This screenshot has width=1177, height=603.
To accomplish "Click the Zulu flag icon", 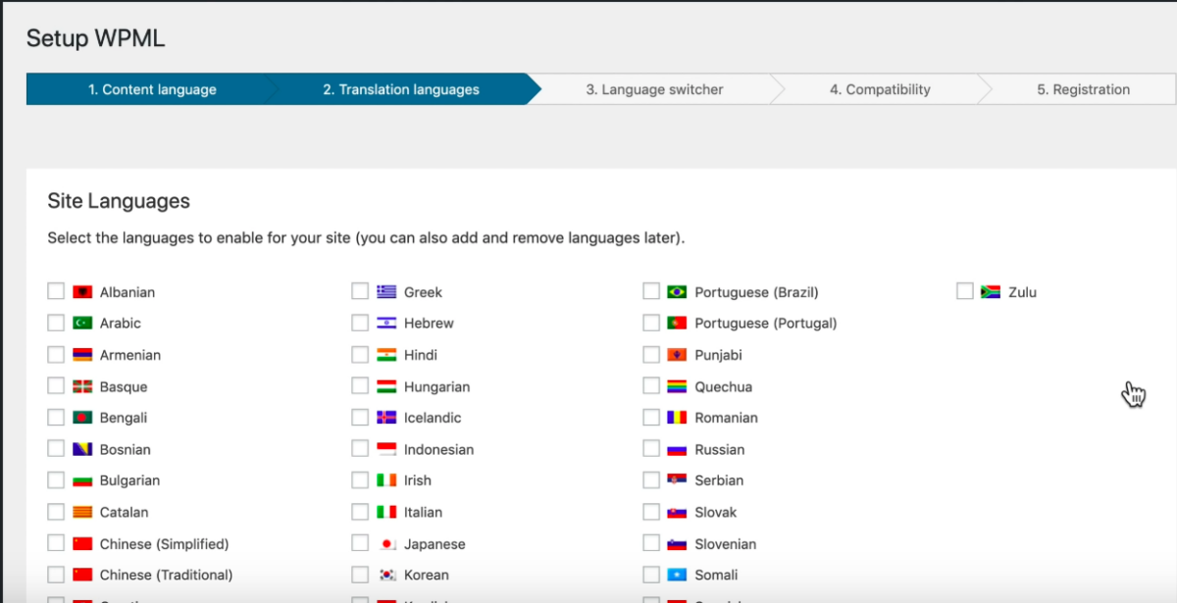I will pos(990,290).
